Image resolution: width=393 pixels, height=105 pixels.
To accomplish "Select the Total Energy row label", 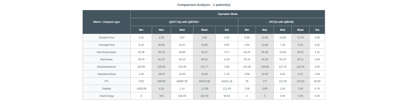I will pyautogui.click(x=106, y=96).
